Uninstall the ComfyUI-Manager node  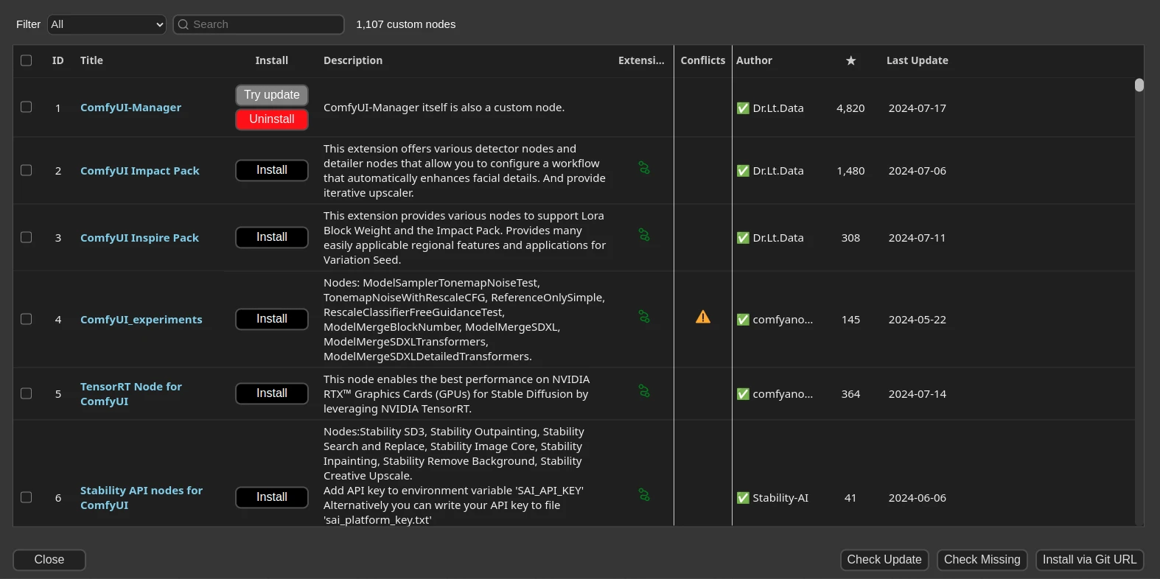pos(271,119)
